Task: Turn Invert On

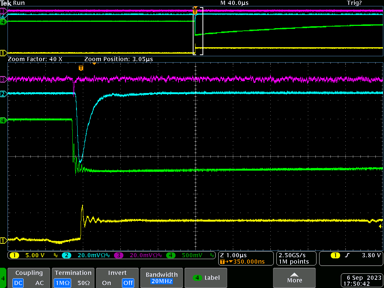Action: click(106, 283)
